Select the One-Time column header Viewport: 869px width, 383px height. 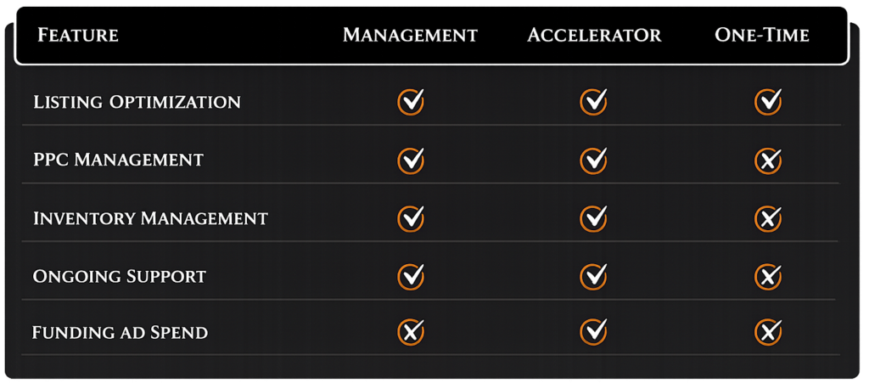pyautogui.click(x=761, y=36)
